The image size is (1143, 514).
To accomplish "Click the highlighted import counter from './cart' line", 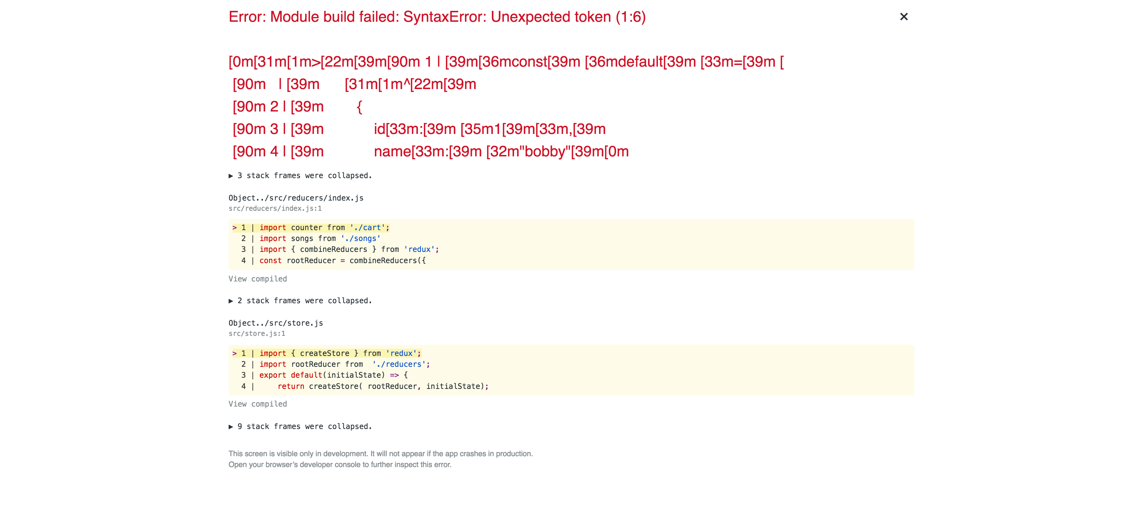I will point(311,227).
